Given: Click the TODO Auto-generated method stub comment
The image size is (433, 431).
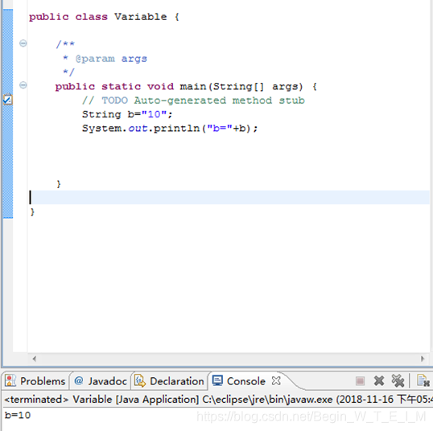Looking at the screenshot, I should 193,101.
